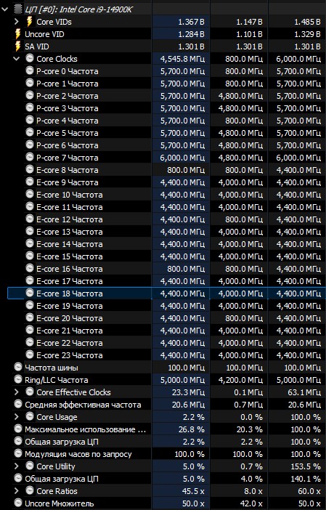
Task: Click the clock icon beside Ring/LLC Частота
Action: click(x=18, y=380)
